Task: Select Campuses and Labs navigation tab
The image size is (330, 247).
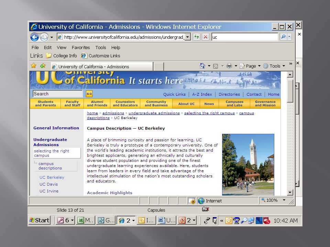Action: point(234,104)
